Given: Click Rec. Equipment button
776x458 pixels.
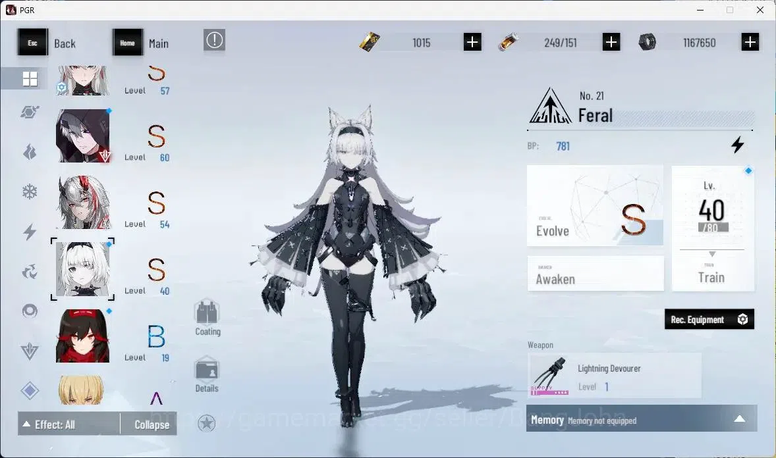Looking at the screenshot, I should pos(709,320).
